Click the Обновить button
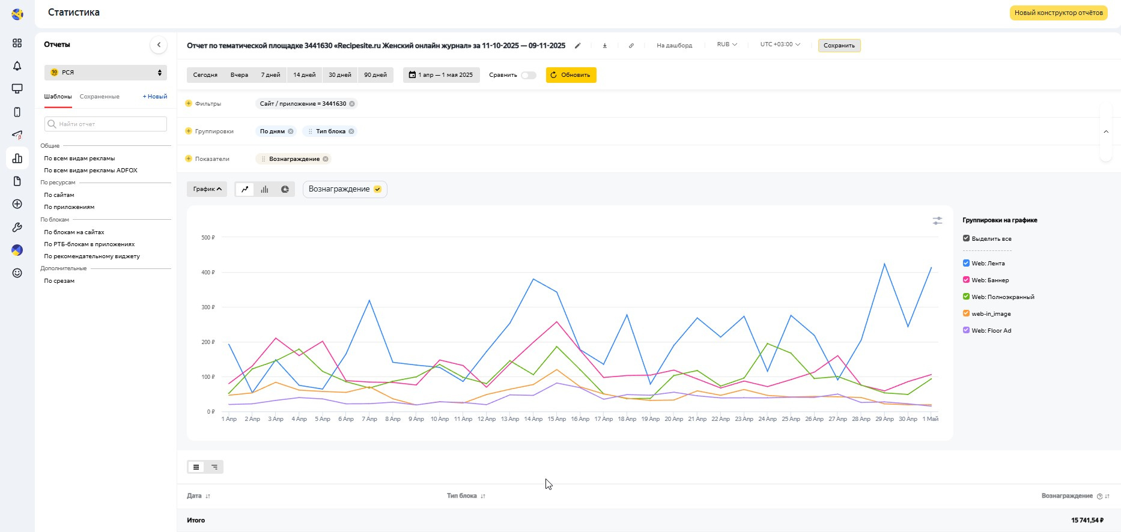Viewport: 1121px width, 532px height. point(571,75)
